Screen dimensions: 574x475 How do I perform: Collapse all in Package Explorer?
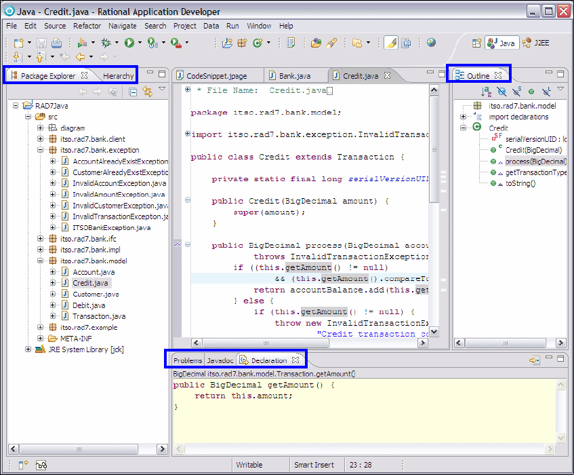(134, 92)
